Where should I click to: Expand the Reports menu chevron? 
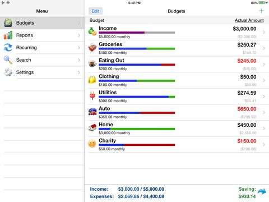(x=79, y=35)
